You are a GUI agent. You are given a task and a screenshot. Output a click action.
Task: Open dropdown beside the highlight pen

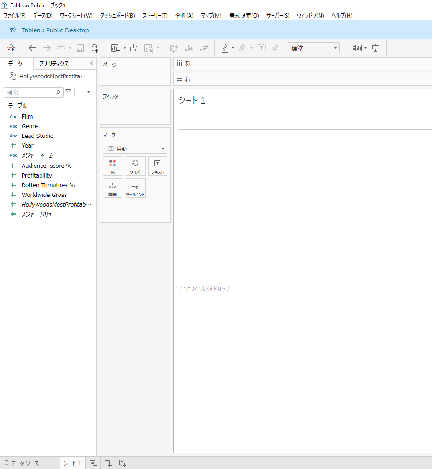click(233, 48)
